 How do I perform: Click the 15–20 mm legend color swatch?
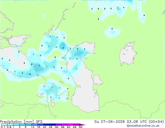pos(40,125)
